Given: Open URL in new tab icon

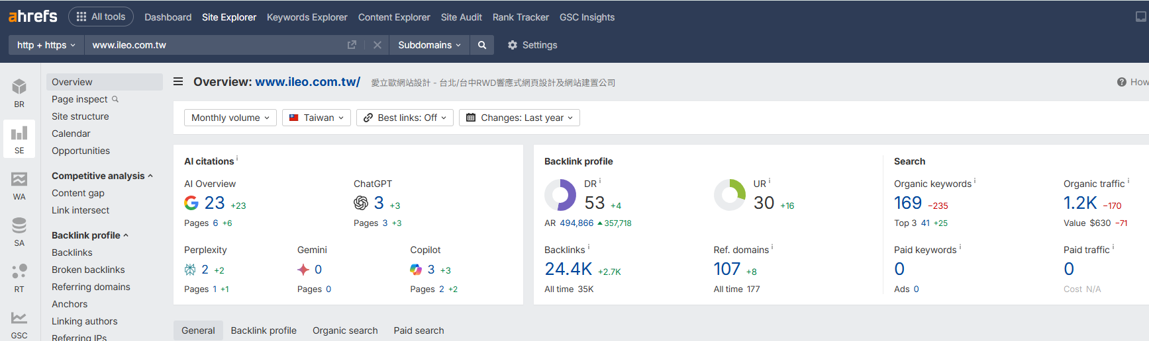Looking at the screenshot, I should 352,45.
